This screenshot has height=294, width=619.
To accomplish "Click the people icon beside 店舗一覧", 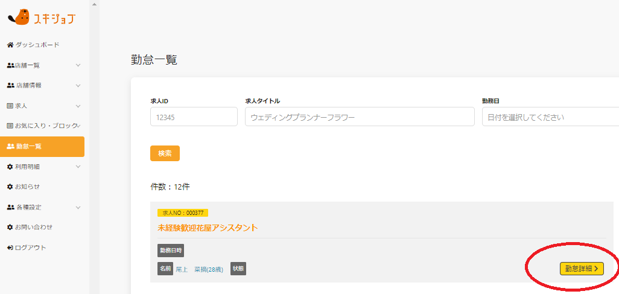I will click(x=11, y=65).
